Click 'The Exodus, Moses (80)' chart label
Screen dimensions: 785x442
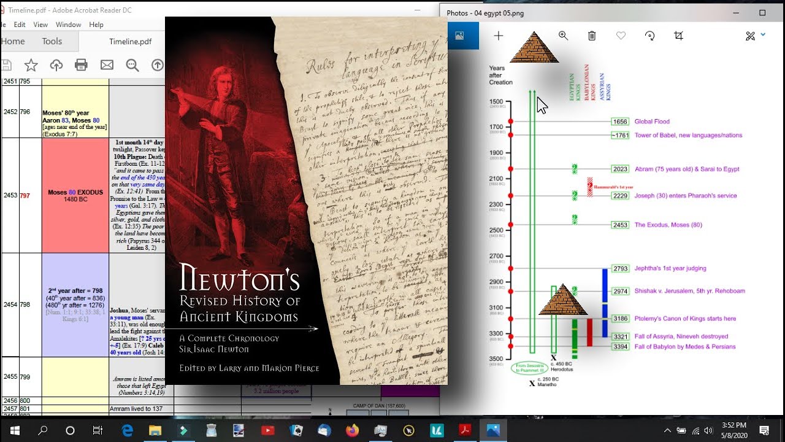coord(668,225)
